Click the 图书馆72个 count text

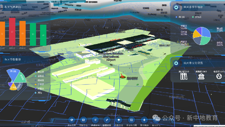(x=184, y=72)
